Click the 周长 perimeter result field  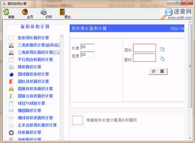tap(144, 48)
